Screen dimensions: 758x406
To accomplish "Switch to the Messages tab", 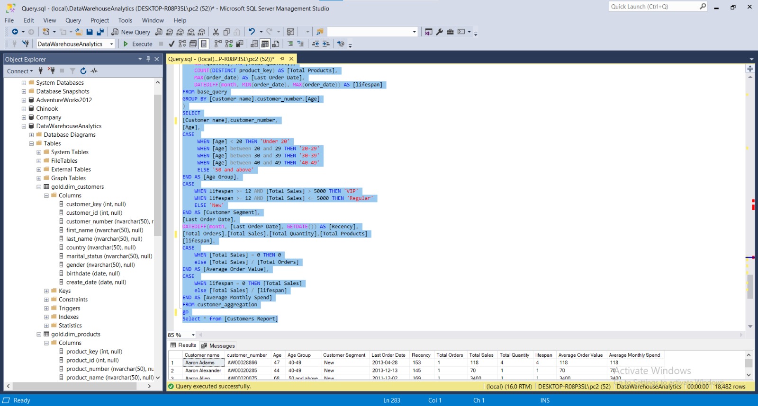I will (x=218, y=346).
